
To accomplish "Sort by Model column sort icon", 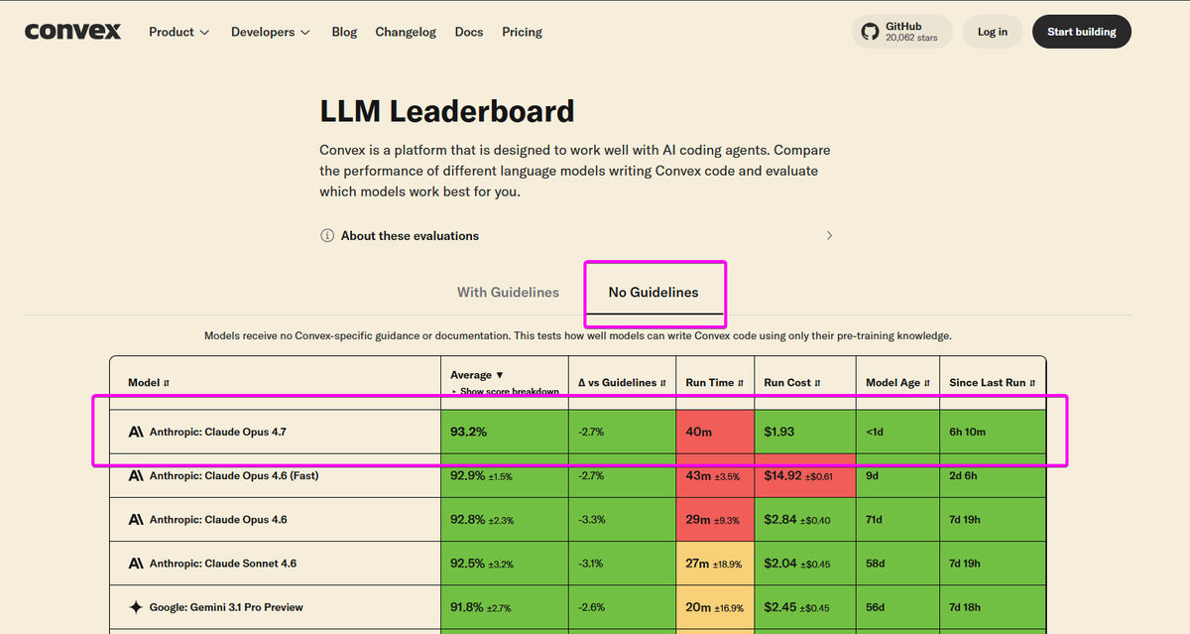I will click(x=166, y=383).
